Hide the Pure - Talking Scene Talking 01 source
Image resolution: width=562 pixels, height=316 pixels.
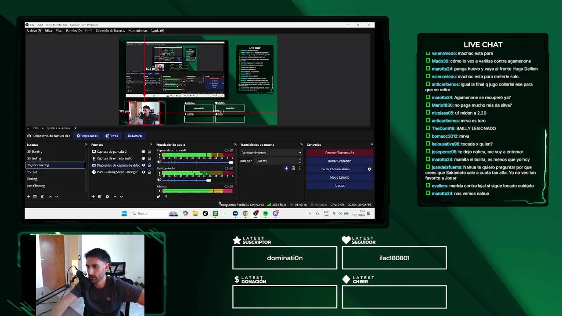(143, 172)
